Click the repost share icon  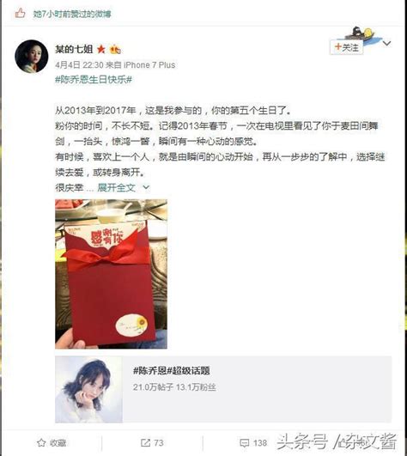145,442
